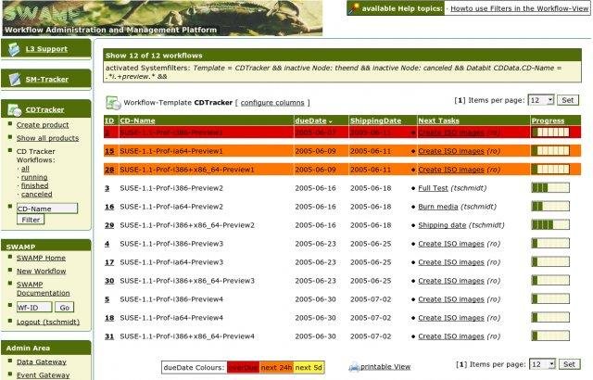593x380 pixels.
Task: Sort by ShippingDate column header
Action: tap(375, 120)
